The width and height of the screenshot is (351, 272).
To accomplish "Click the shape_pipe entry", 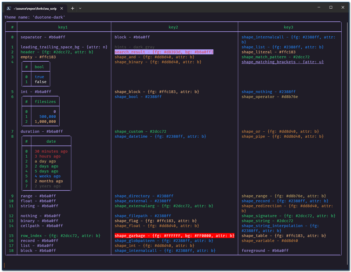I will (283, 136).
